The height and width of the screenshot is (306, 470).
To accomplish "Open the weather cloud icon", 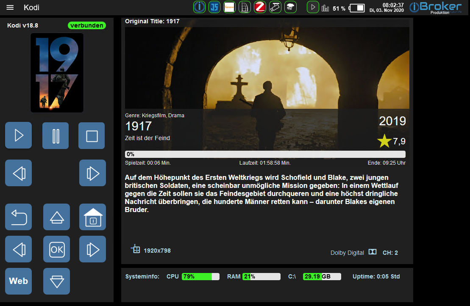I will (x=290, y=7).
